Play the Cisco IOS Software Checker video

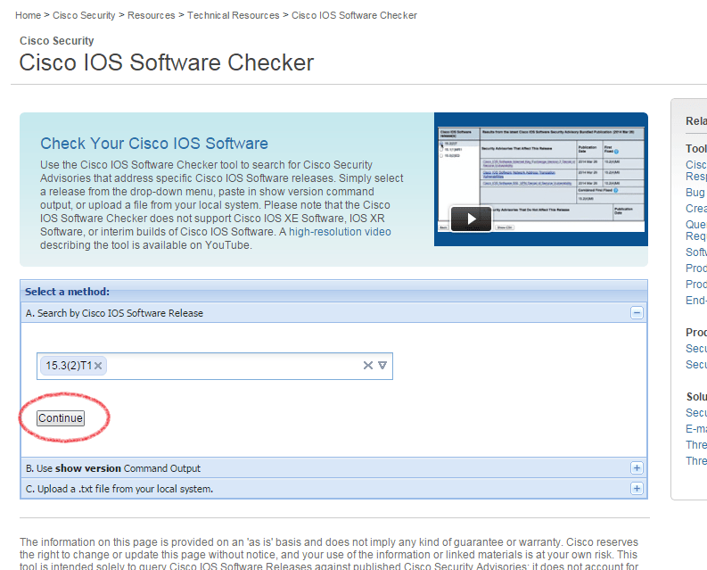click(x=471, y=219)
